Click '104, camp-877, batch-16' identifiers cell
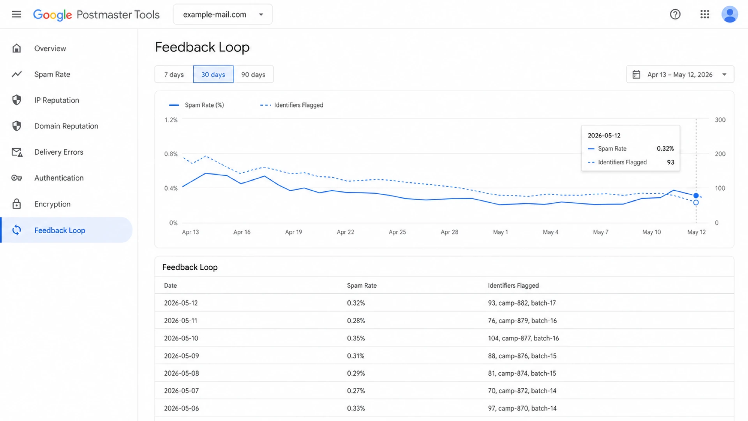The height and width of the screenshot is (421, 748). (x=523, y=338)
